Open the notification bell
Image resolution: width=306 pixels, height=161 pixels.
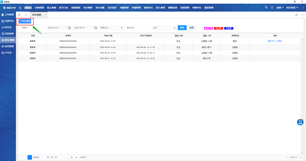coord(272,7)
